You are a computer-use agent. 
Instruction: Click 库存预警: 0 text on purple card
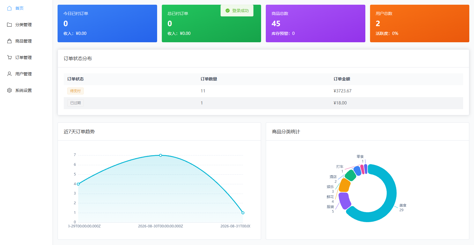click(283, 33)
